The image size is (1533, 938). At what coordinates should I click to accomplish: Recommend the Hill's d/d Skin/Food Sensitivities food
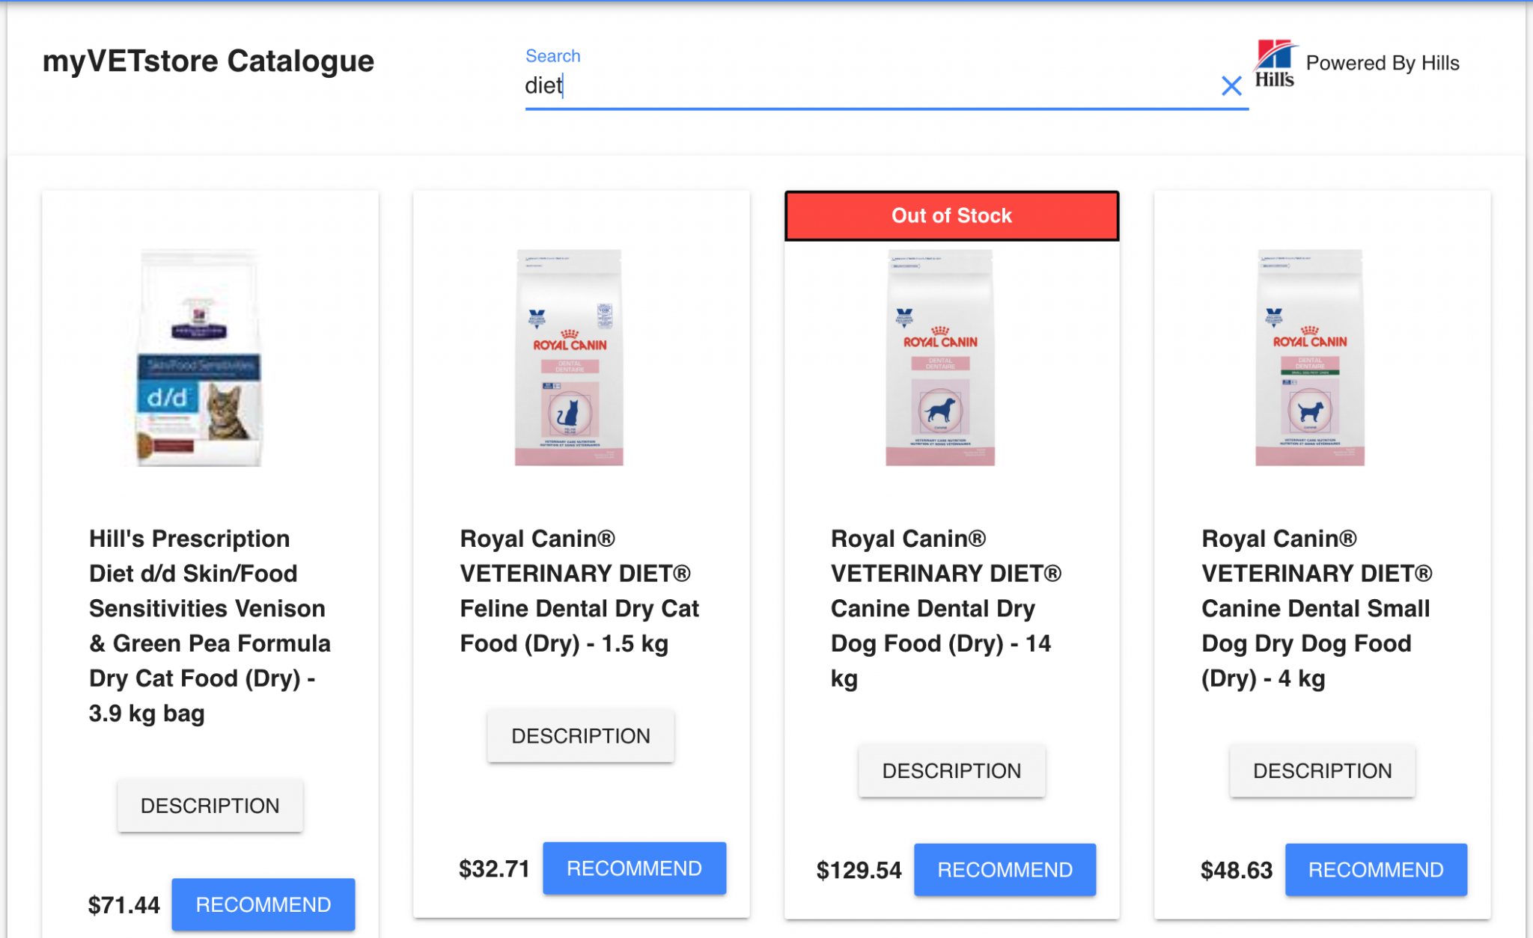coord(263,904)
